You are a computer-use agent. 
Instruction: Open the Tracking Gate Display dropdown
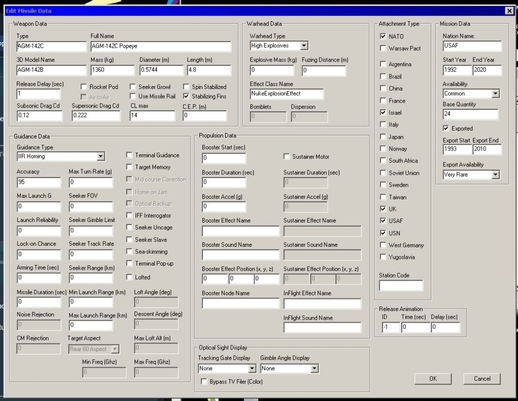(x=252, y=368)
